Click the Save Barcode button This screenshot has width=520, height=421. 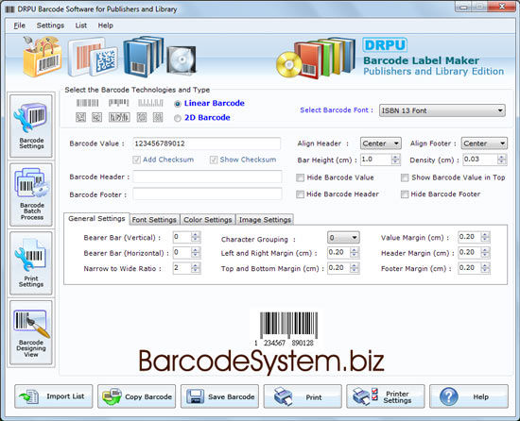(x=219, y=396)
